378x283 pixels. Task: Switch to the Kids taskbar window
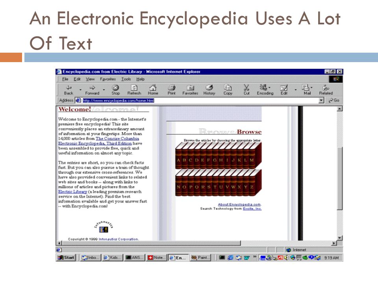(112, 257)
